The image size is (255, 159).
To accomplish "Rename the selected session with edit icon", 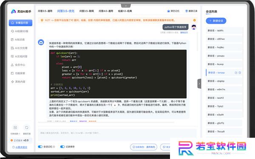I will coord(236,73).
